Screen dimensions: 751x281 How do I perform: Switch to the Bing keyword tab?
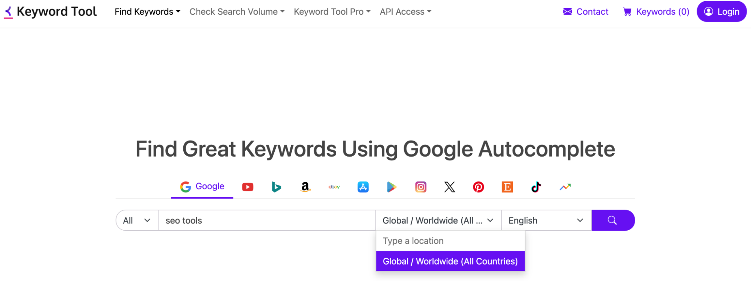(277, 187)
